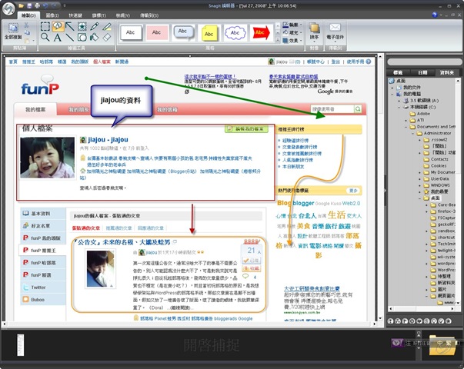Apply the yellow sticky note style preset

210,33
